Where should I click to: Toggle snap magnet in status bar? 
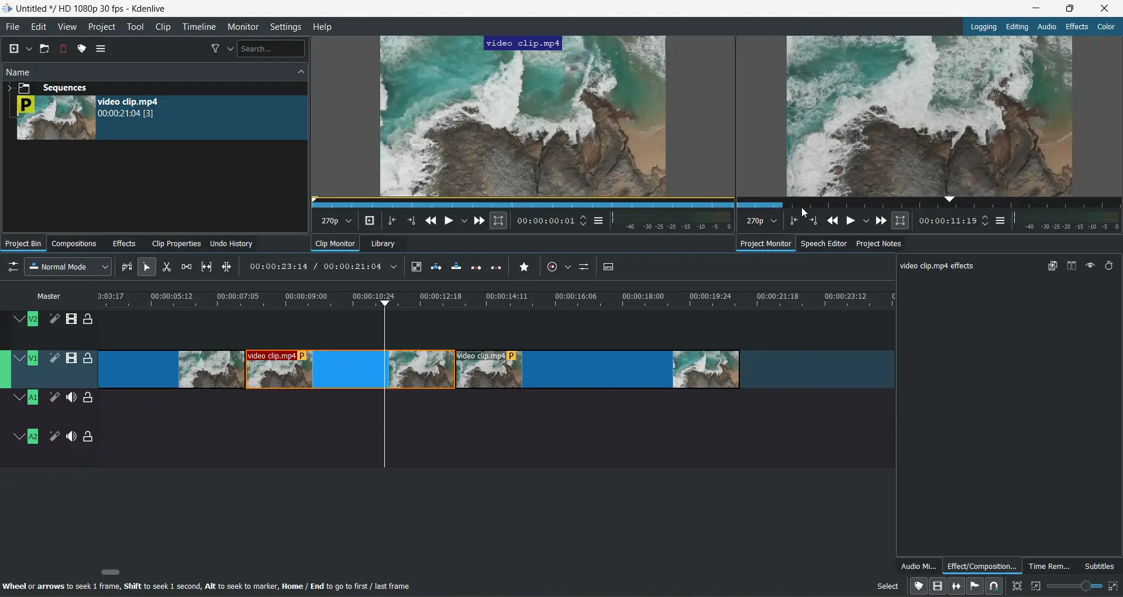coord(995,586)
